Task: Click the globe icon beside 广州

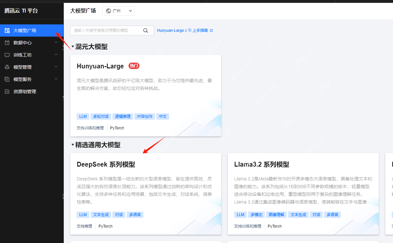Action: point(108,11)
